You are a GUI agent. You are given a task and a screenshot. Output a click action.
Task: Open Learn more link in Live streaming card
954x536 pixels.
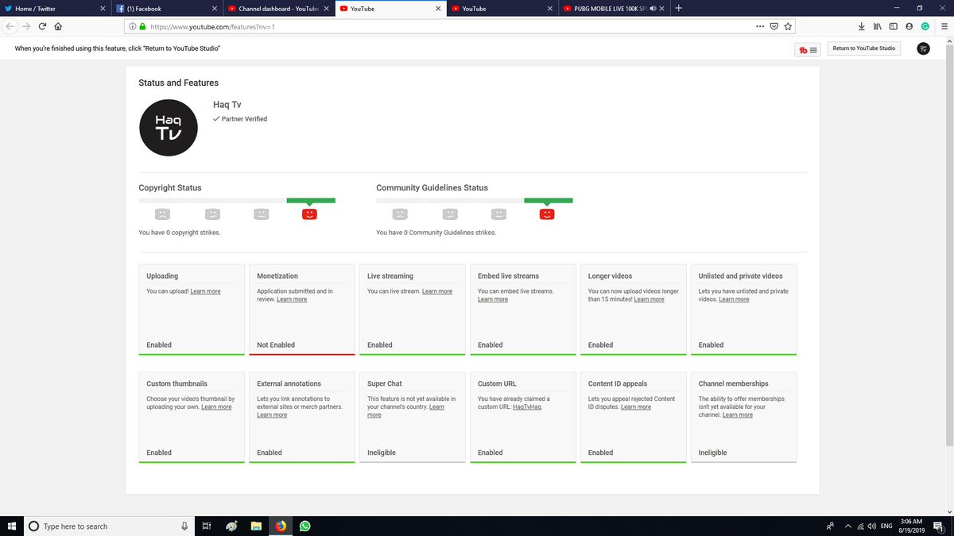tap(437, 291)
